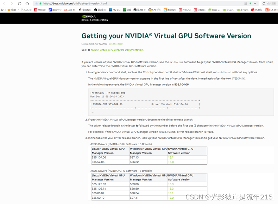This screenshot has width=278, height=204.
Task: Click the Send Feedback link
Action: tap(116, 44)
